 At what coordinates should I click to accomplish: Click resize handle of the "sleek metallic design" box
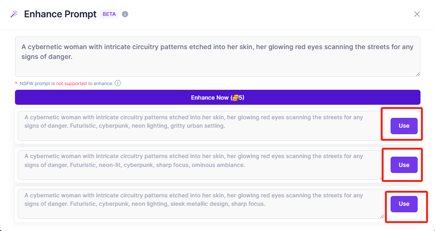coord(382,216)
